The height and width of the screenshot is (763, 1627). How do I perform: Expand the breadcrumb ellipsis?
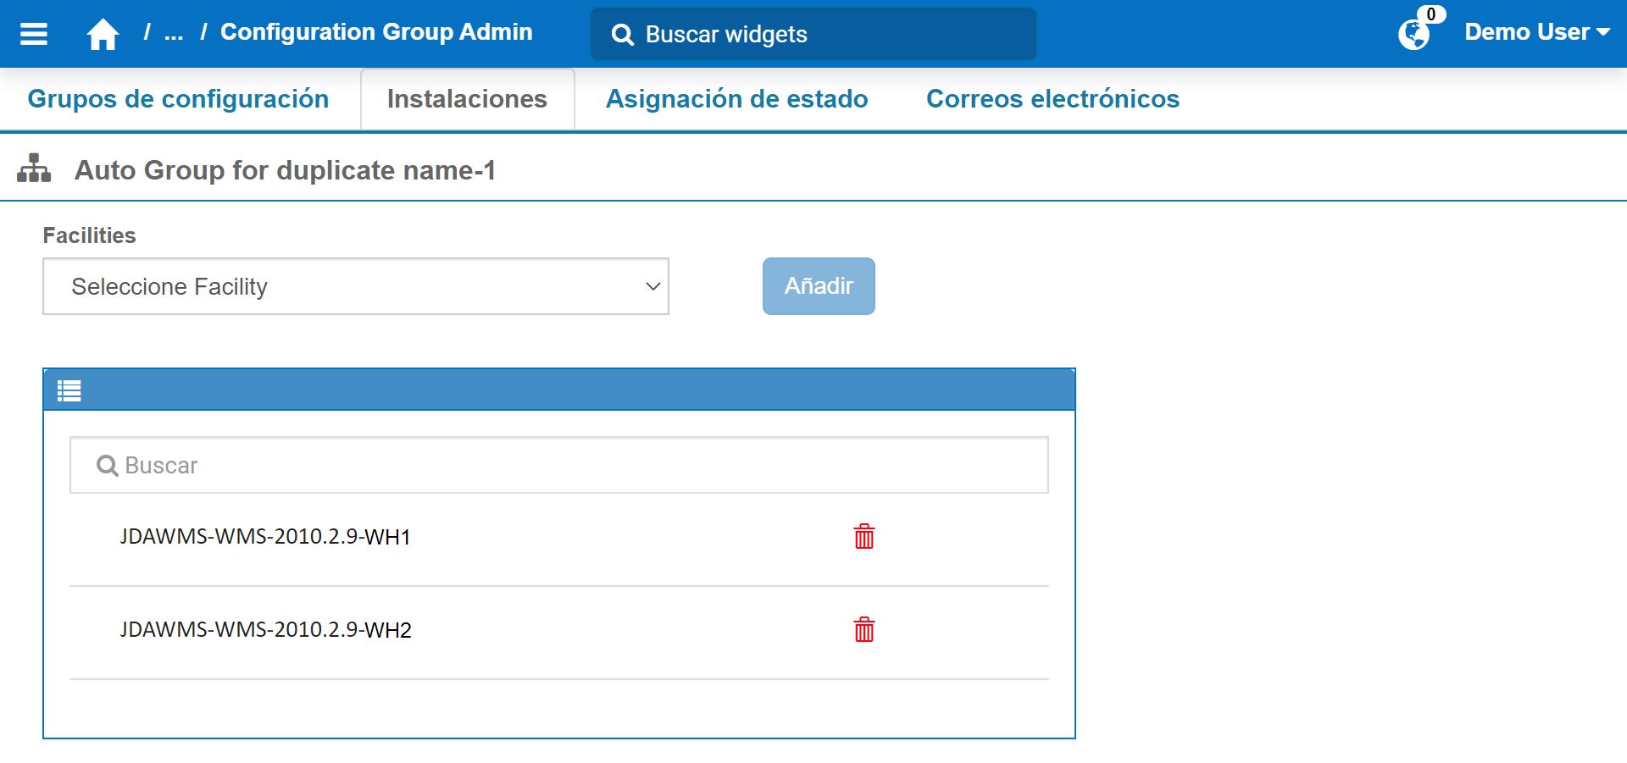[x=174, y=33]
